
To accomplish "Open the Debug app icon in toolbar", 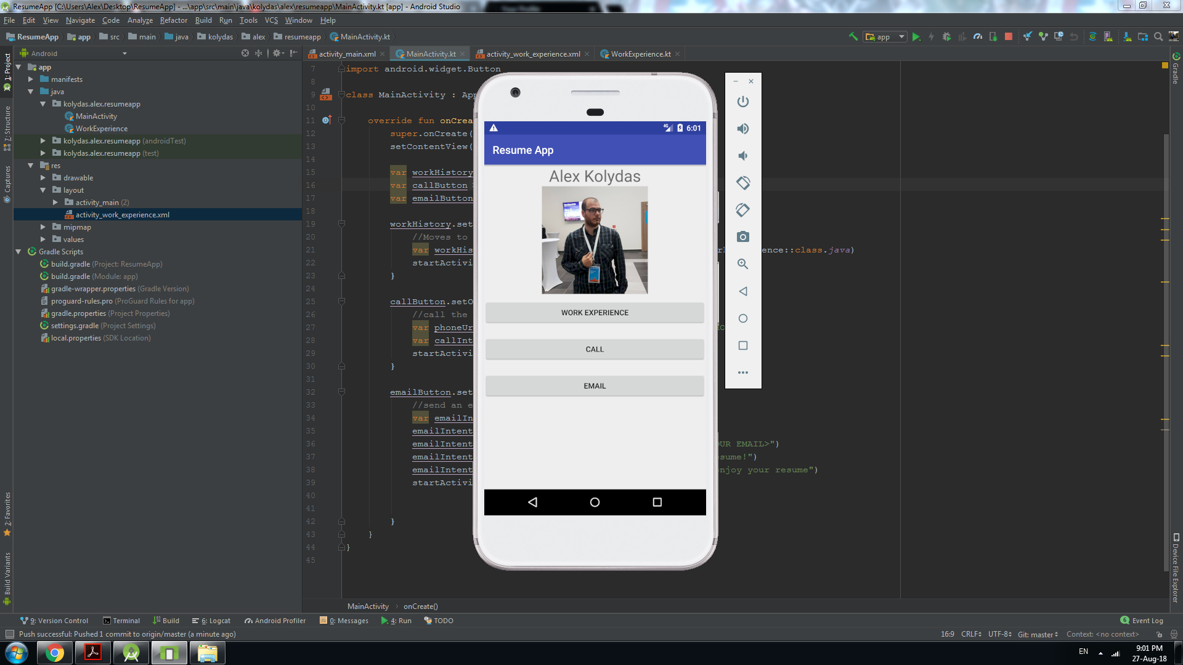I will click(x=946, y=36).
